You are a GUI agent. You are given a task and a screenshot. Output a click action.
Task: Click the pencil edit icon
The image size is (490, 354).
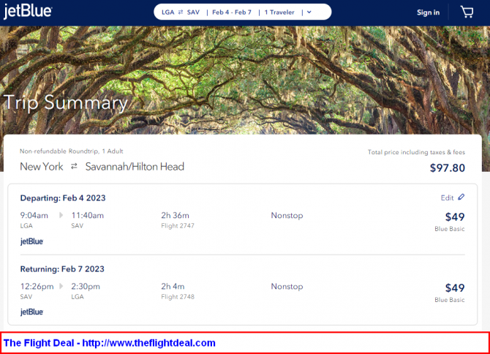click(x=461, y=197)
